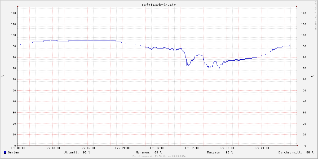This screenshot has width=318, height=159.
Task: Click the Luftfeuchtigkeit chart title
Action: pyautogui.click(x=159, y=5)
